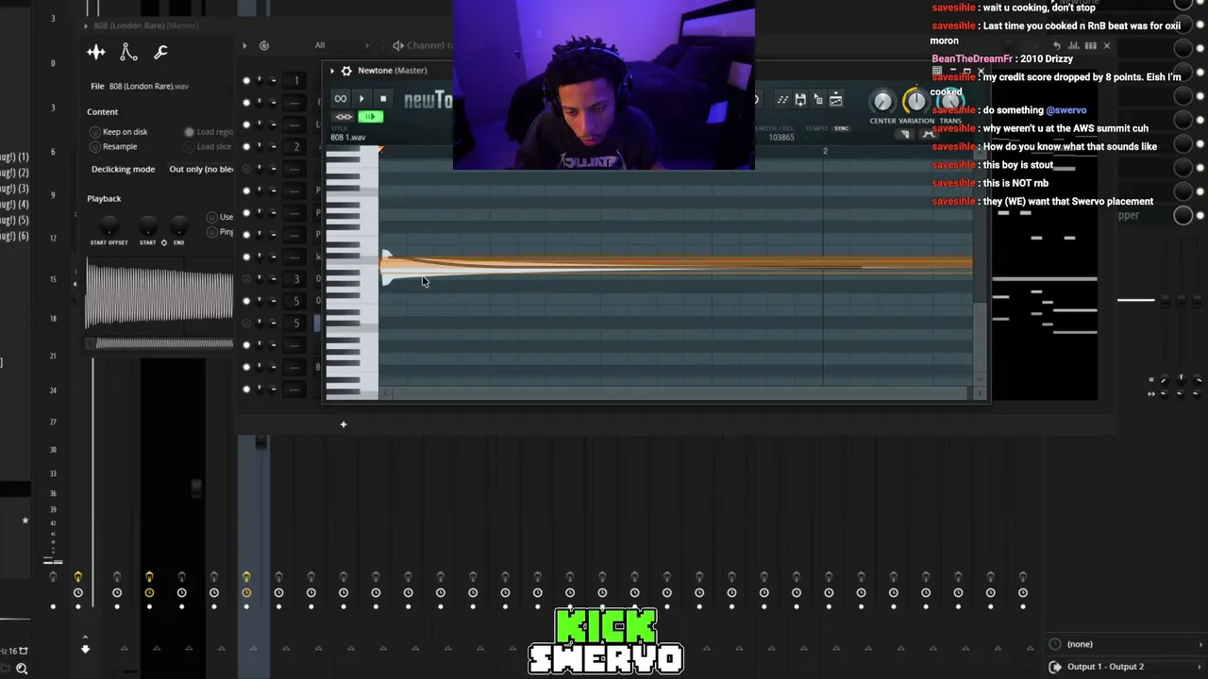1208x679 pixels.
Task: Click the output icon beside Output 1 - Output 2
Action: coord(1055,667)
